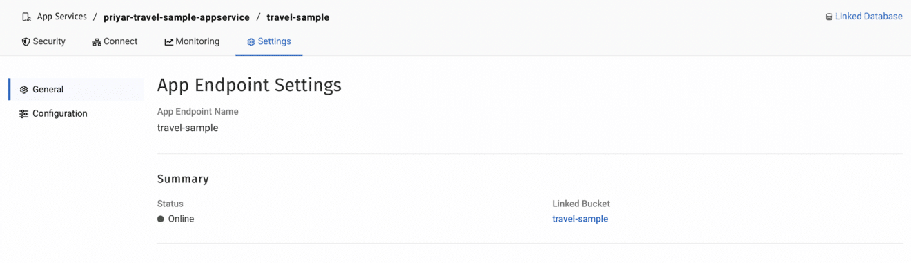911x263 pixels.
Task: Select General in the sidebar
Action: (x=76, y=90)
